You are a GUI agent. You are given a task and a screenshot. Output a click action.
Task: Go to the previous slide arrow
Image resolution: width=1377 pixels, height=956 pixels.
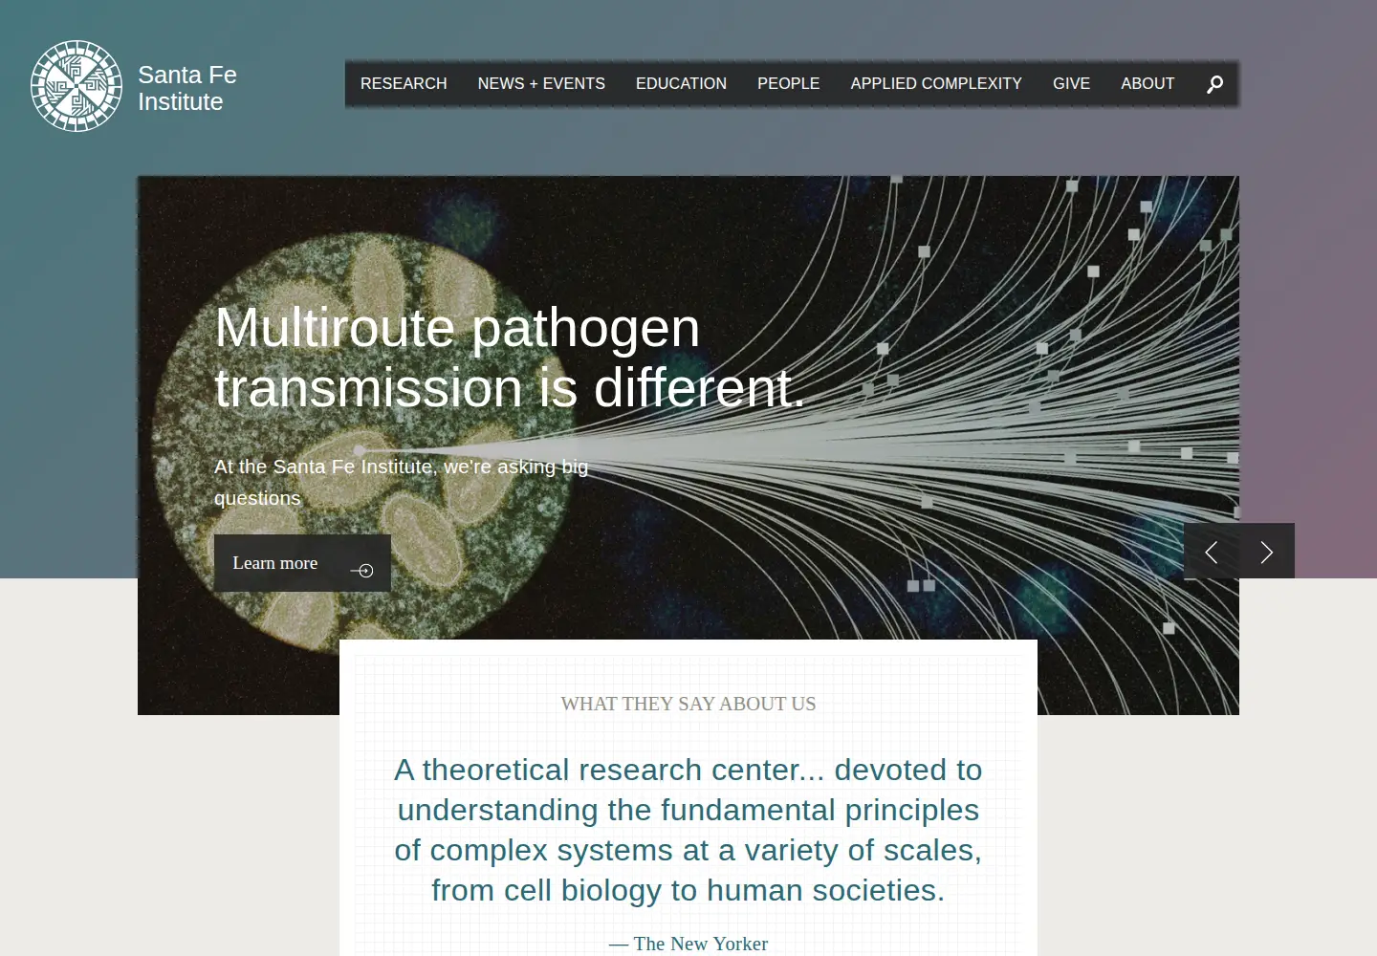pos(1212,552)
